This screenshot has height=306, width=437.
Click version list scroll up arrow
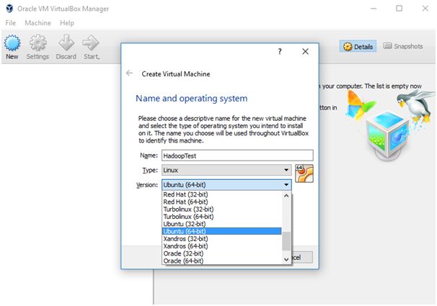point(286,196)
